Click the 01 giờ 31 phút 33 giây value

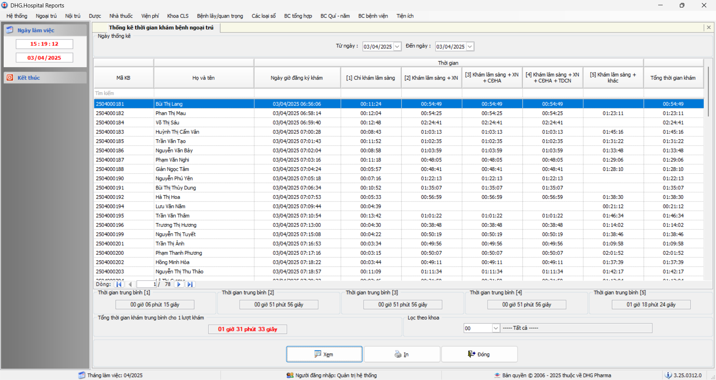[x=248, y=329]
